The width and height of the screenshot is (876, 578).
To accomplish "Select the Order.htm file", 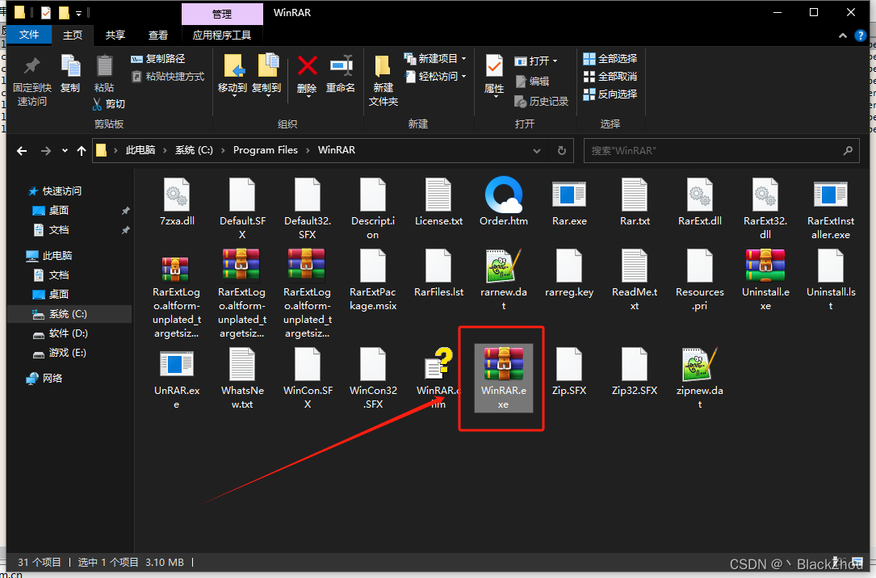I will click(503, 202).
